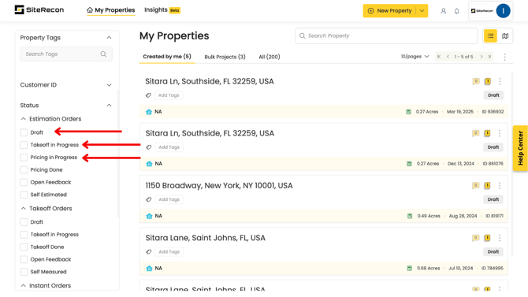Go to last page arrow
Viewport: 528px width, 297px height.
(x=489, y=57)
